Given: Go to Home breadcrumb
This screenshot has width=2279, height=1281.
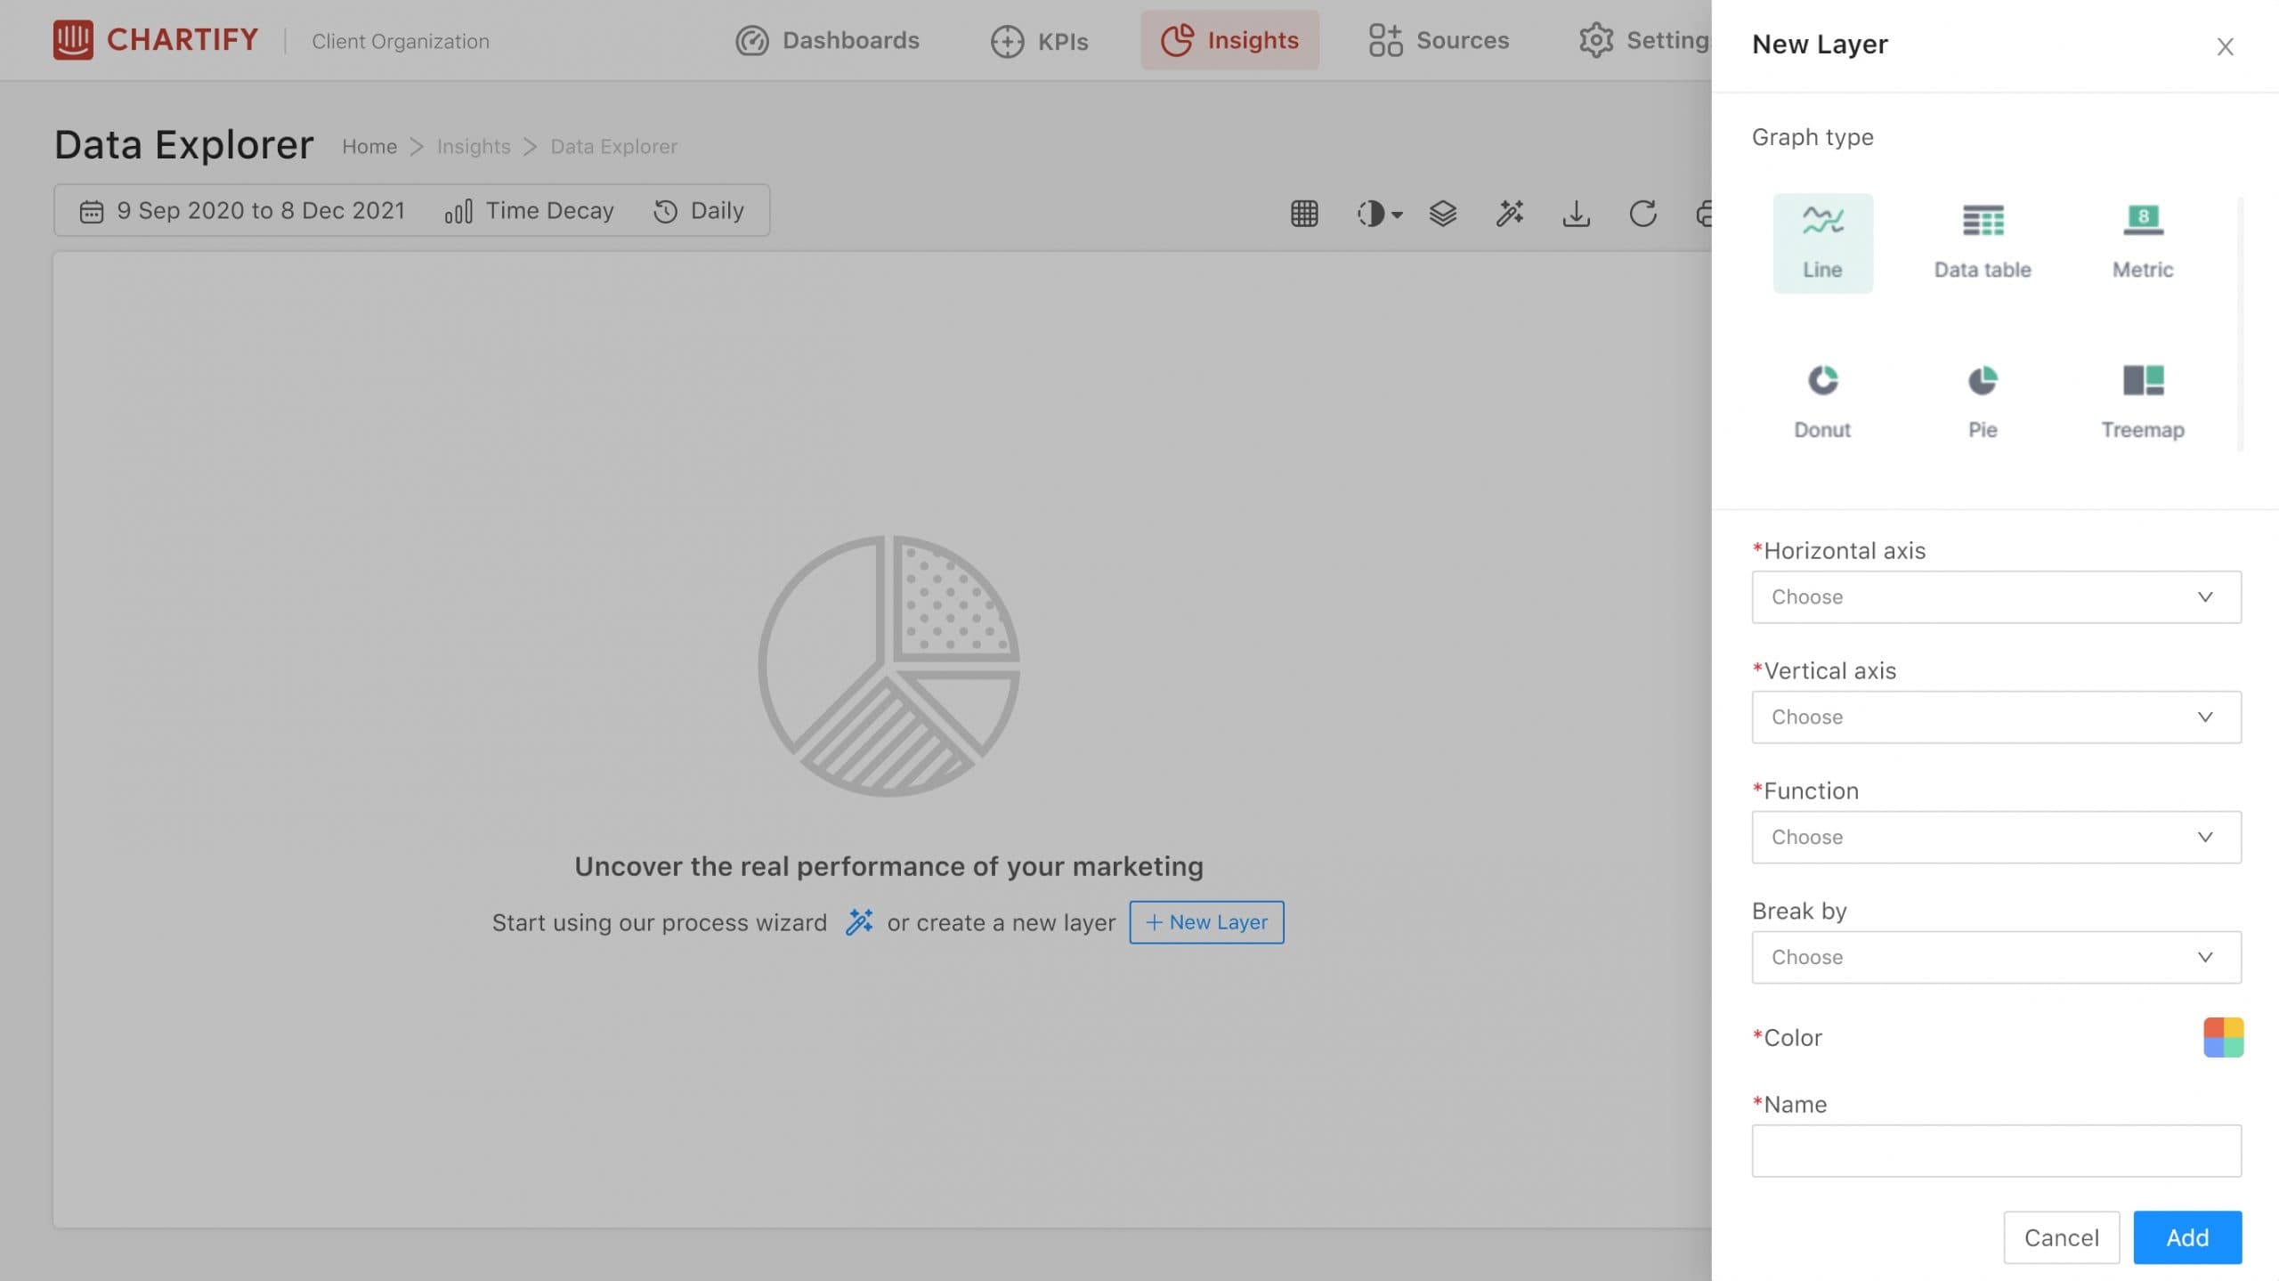Looking at the screenshot, I should pyautogui.click(x=369, y=146).
